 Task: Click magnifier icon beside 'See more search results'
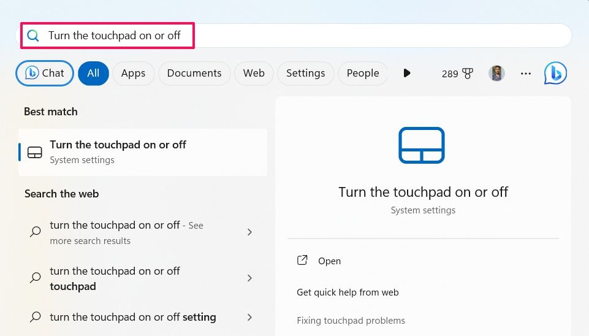click(36, 232)
